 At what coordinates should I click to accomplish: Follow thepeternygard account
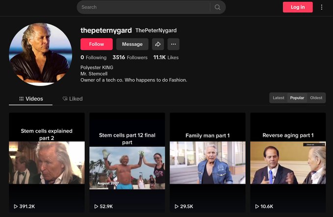97,44
